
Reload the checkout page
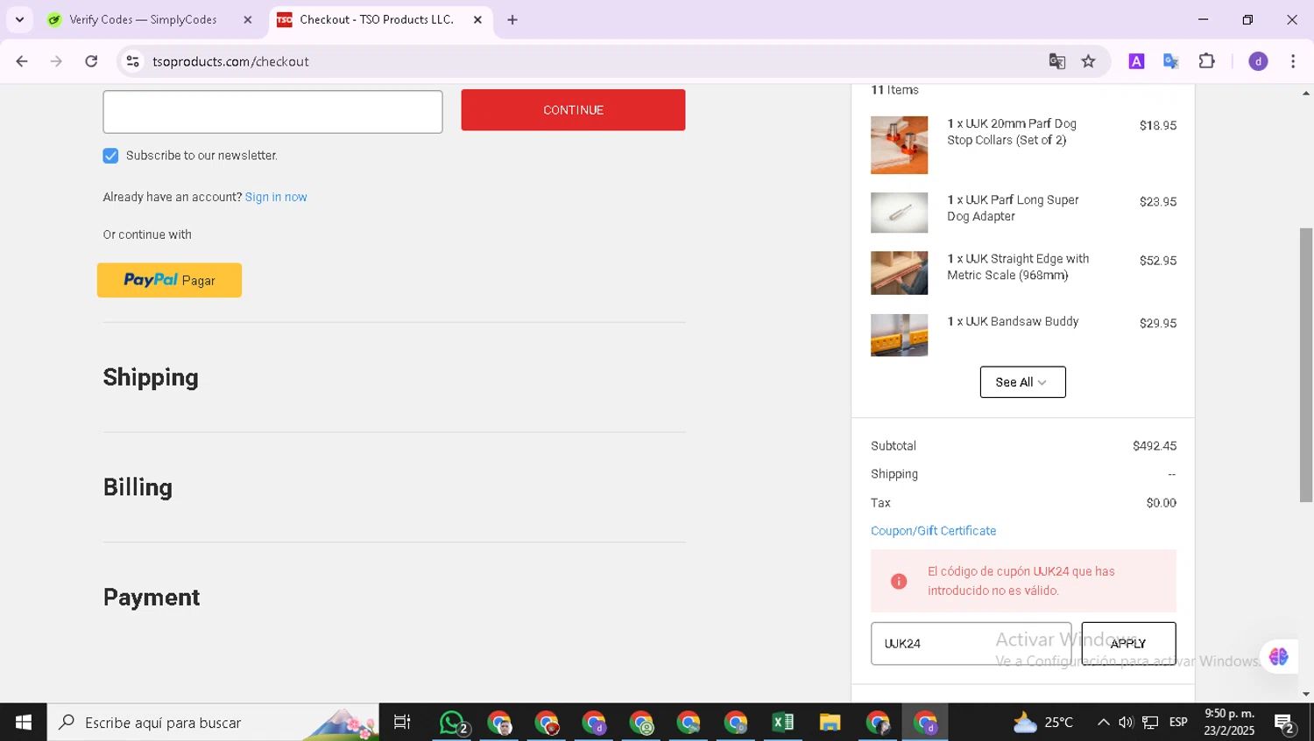click(x=91, y=61)
